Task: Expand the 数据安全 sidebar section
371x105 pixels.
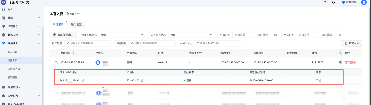Action: 39,35
